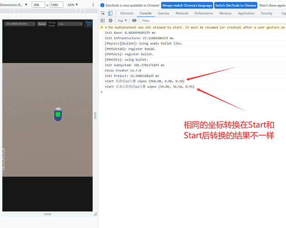Open the design resolution dropdown in preview

[x=20, y=24]
